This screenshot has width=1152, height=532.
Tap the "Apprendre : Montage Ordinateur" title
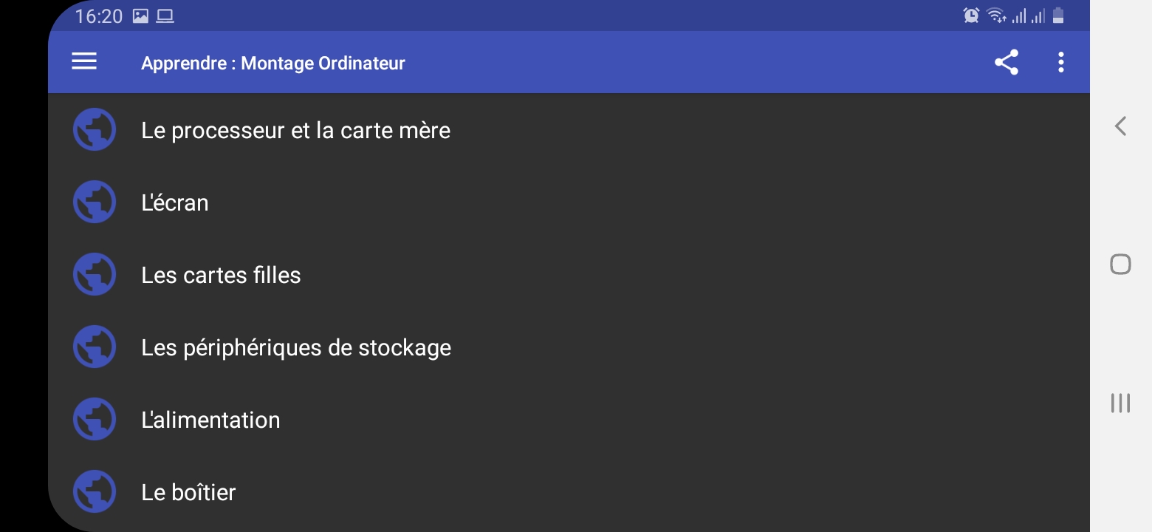click(x=273, y=63)
